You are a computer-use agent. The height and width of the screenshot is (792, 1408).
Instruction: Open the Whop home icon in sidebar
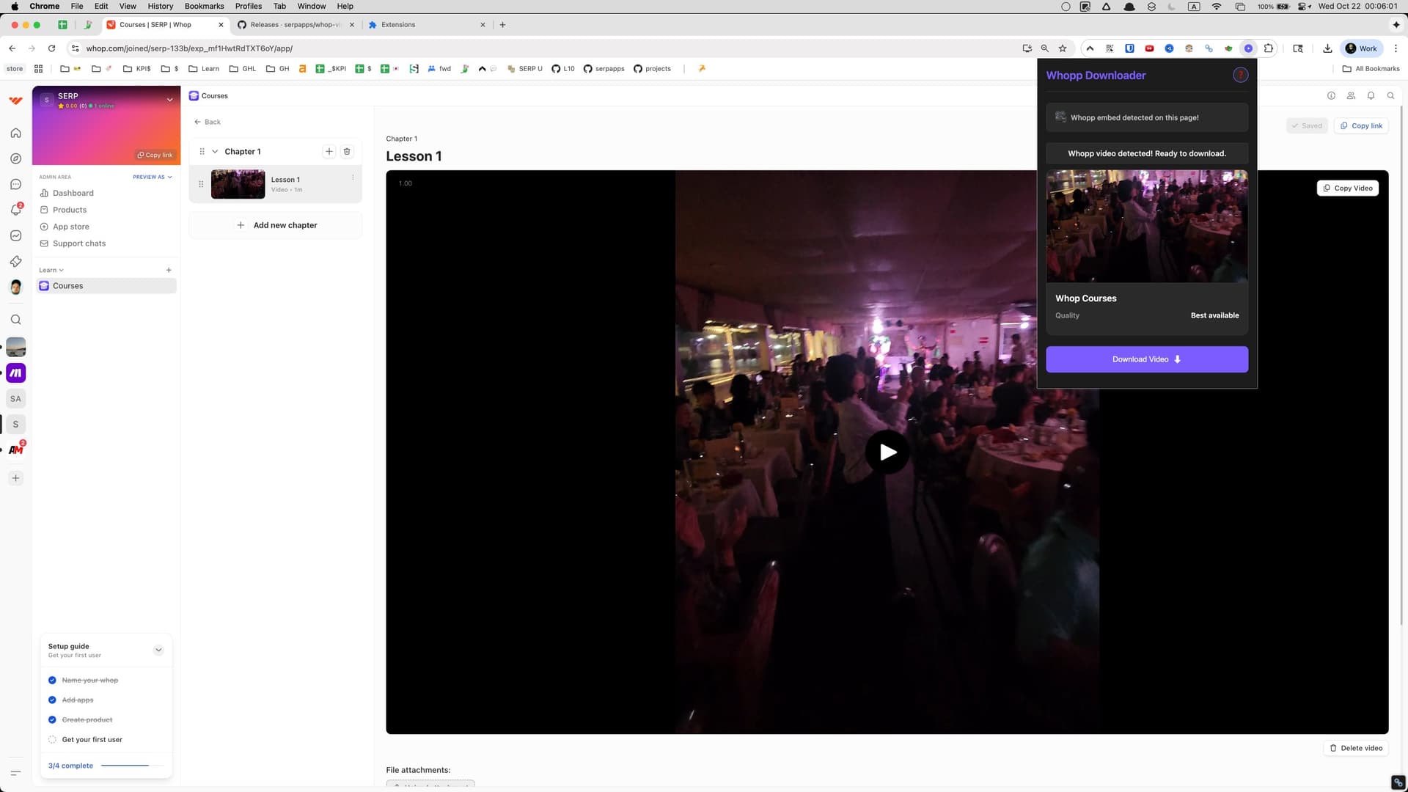(x=15, y=133)
